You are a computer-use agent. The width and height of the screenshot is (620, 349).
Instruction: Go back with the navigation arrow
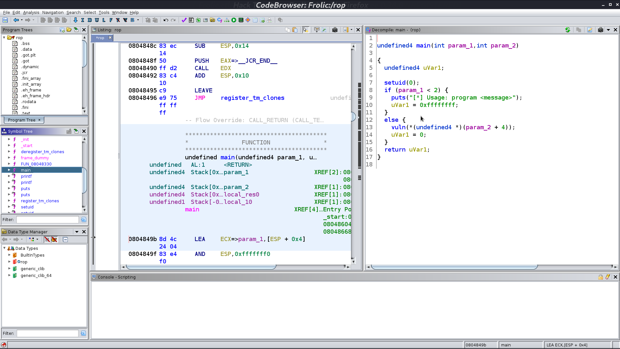16,20
